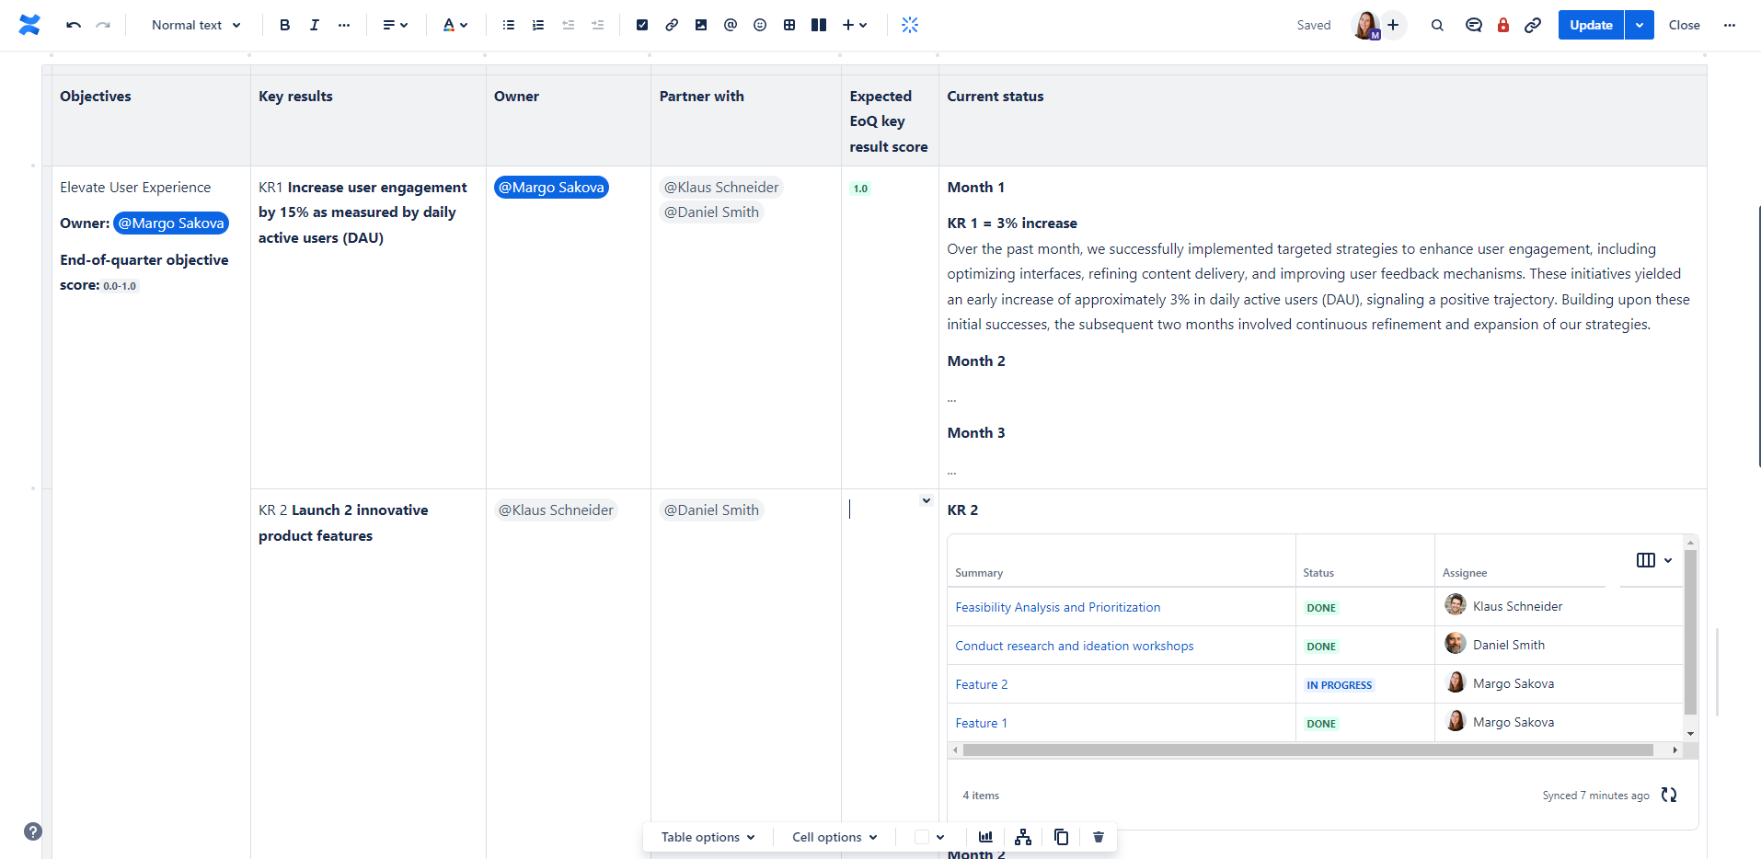Click the Update button
1761x859 pixels.
(1590, 25)
